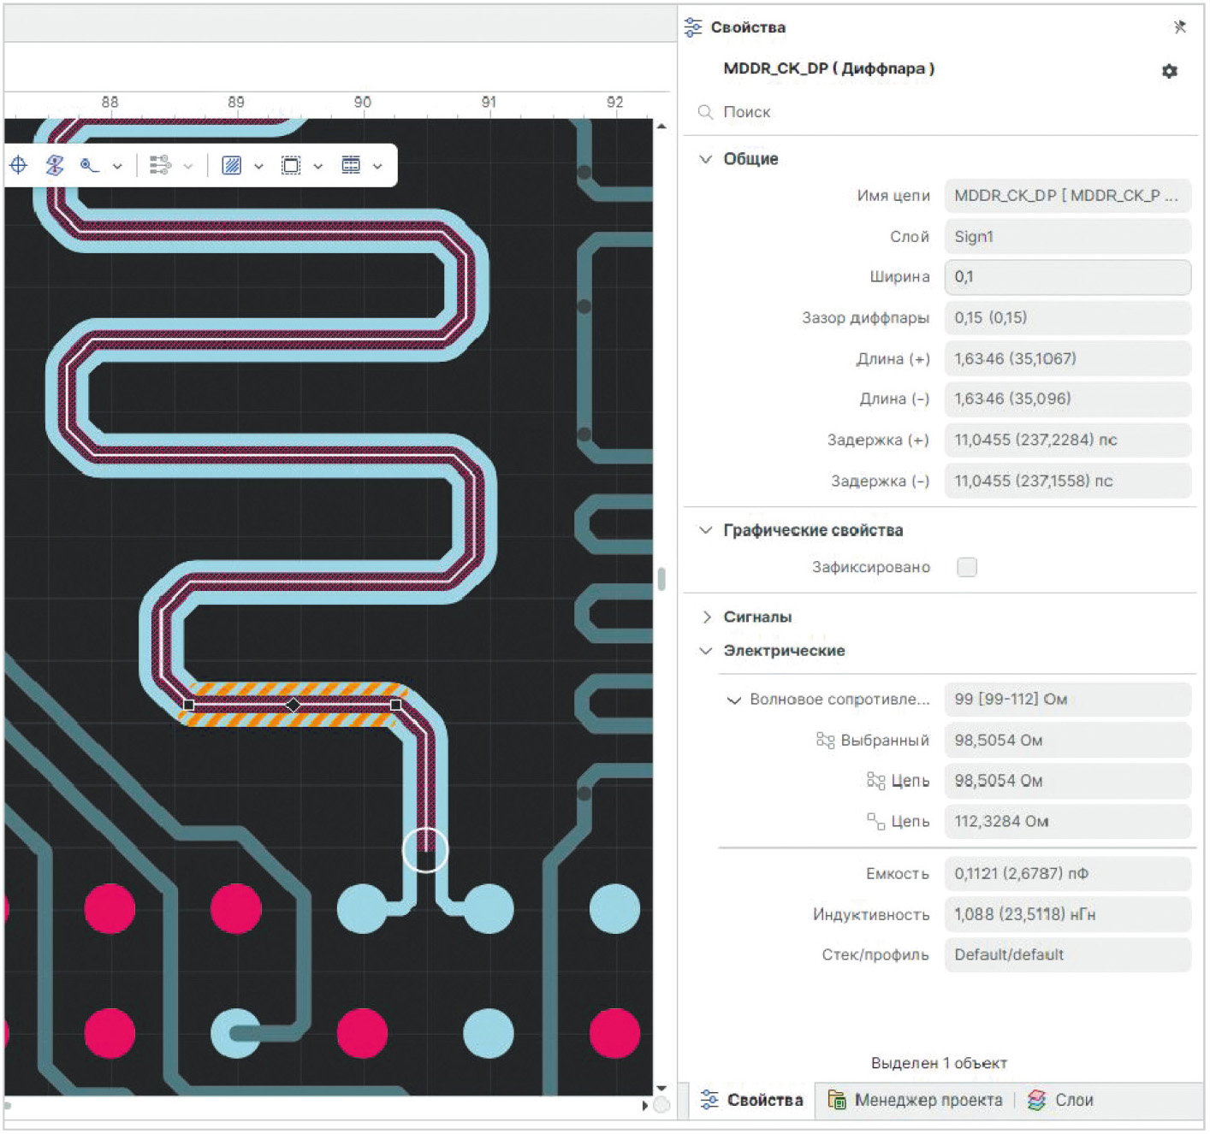Click the Ширина value field 0,1
The width and height of the screenshot is (1210, 1134).
point(1067,277)
